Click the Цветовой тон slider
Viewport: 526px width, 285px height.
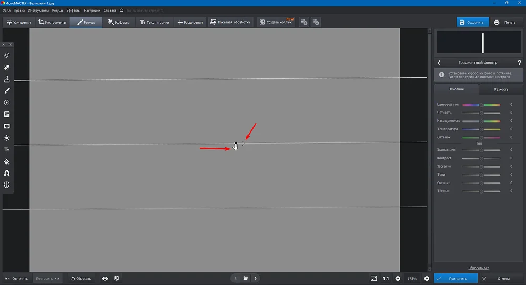(x=481, y=105)
